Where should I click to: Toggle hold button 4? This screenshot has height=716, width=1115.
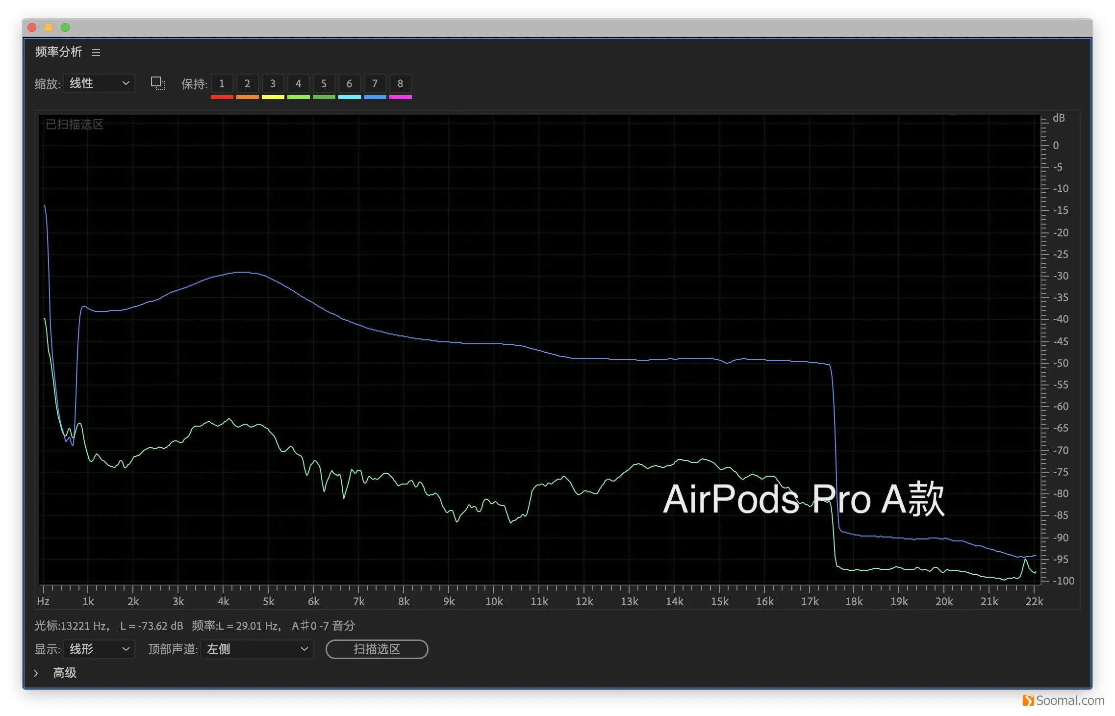(298, 84)
